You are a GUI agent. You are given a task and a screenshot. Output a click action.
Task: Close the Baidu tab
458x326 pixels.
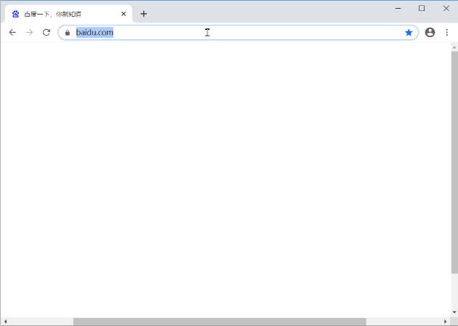point(124,14)
